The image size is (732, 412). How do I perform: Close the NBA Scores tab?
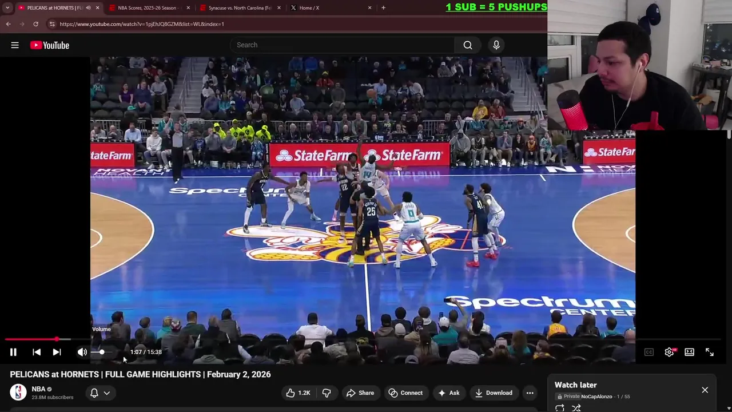(x=188, y=8)
